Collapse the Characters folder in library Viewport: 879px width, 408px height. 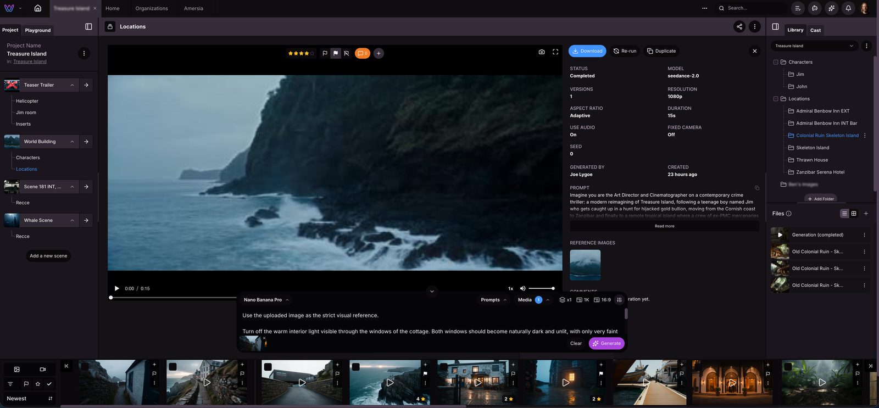coord(776,62)
